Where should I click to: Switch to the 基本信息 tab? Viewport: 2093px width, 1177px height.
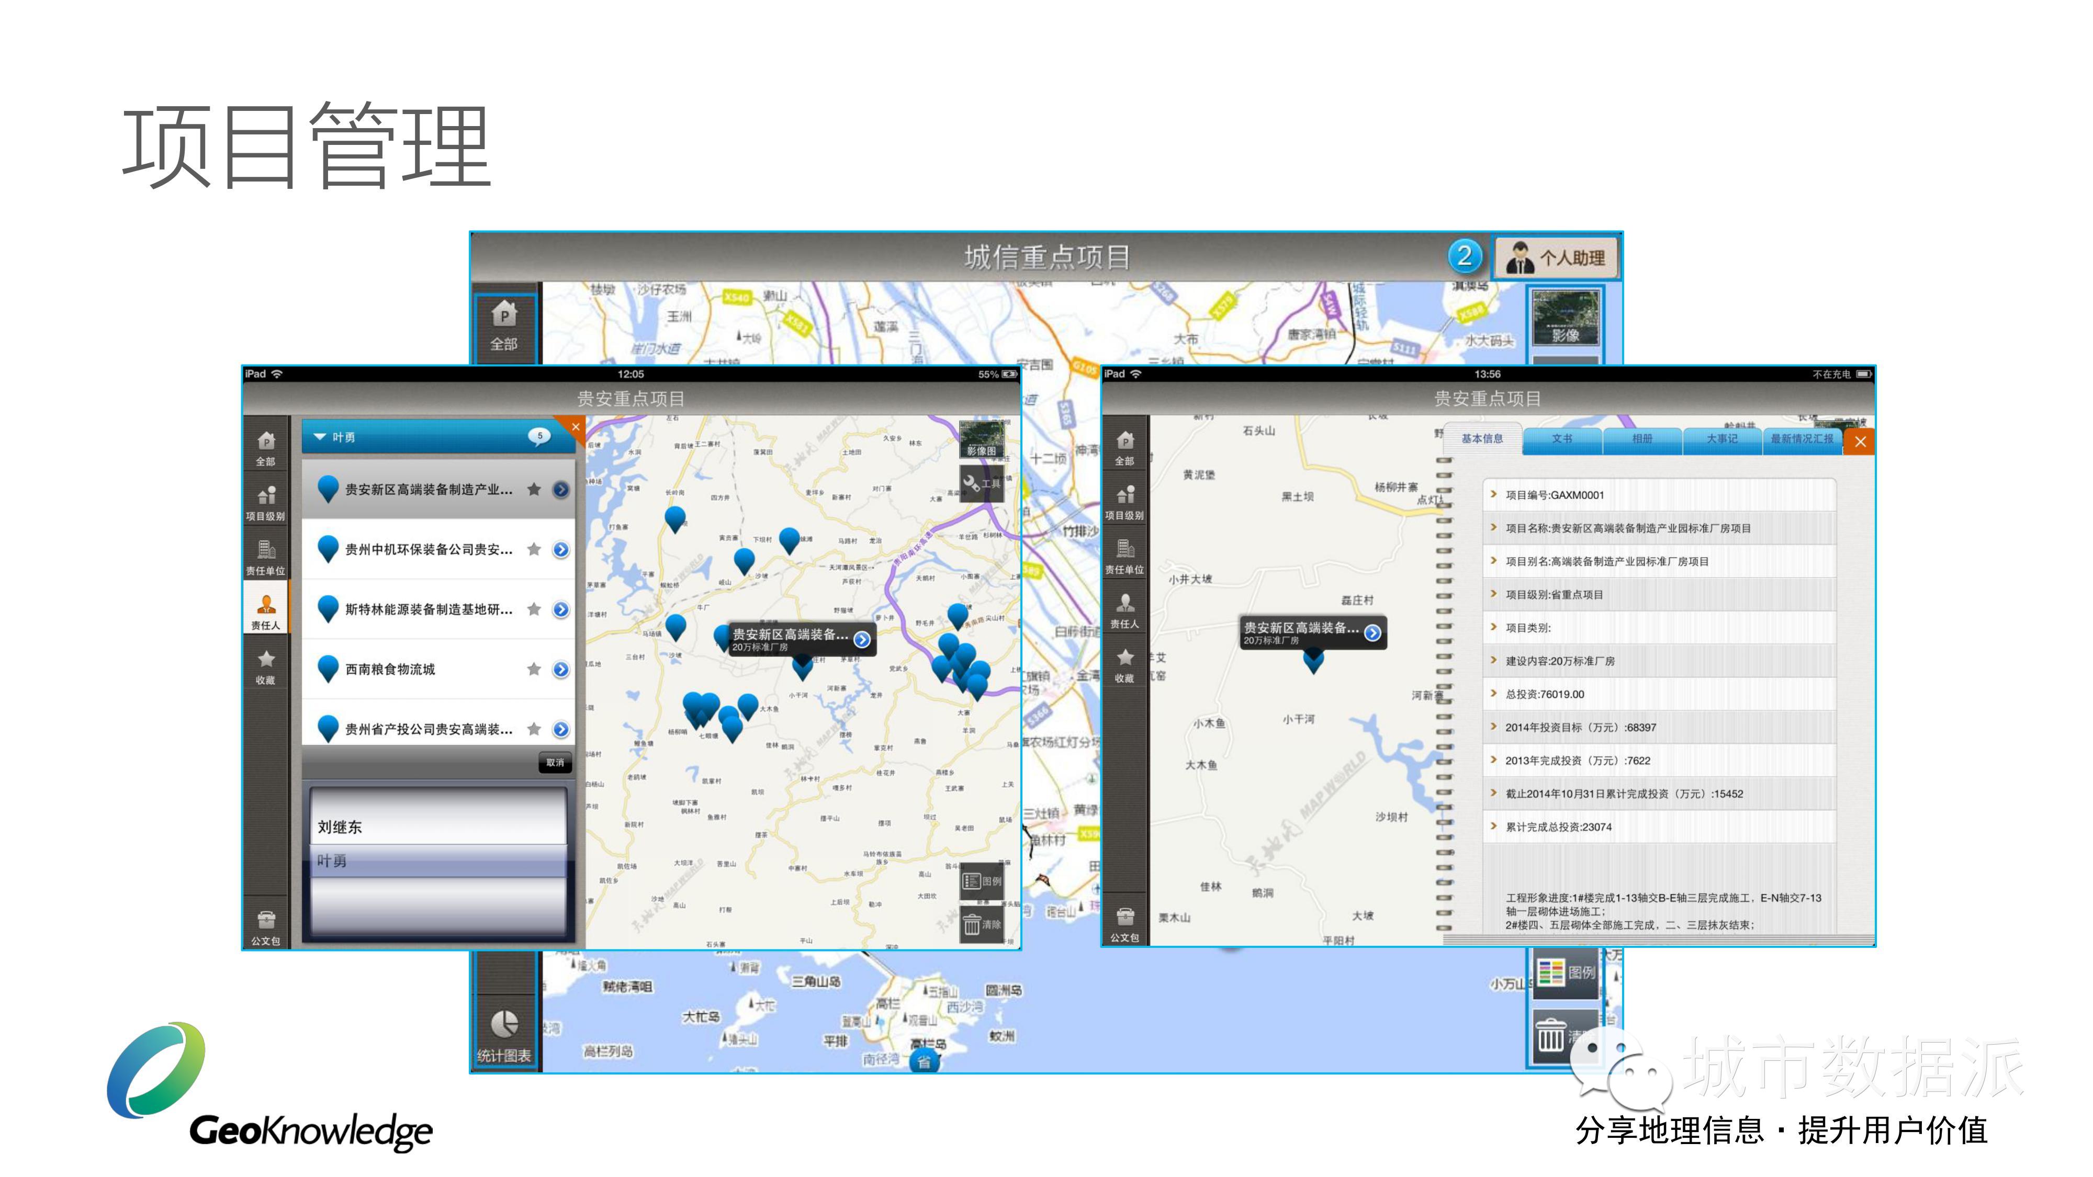(x=1482, y=439)
